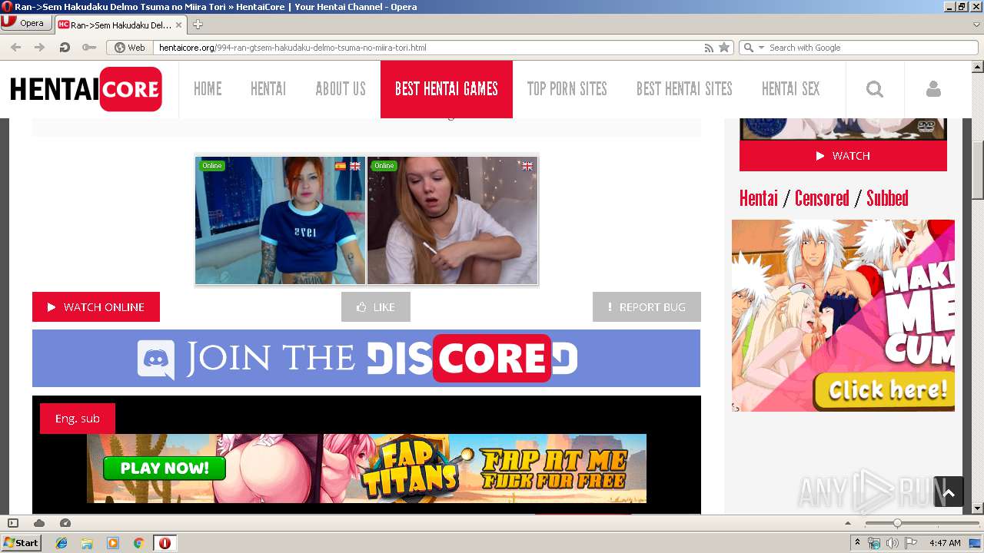
Task: Select the BEST HENTAI GAMES nav item
Action: coord(447,89)
